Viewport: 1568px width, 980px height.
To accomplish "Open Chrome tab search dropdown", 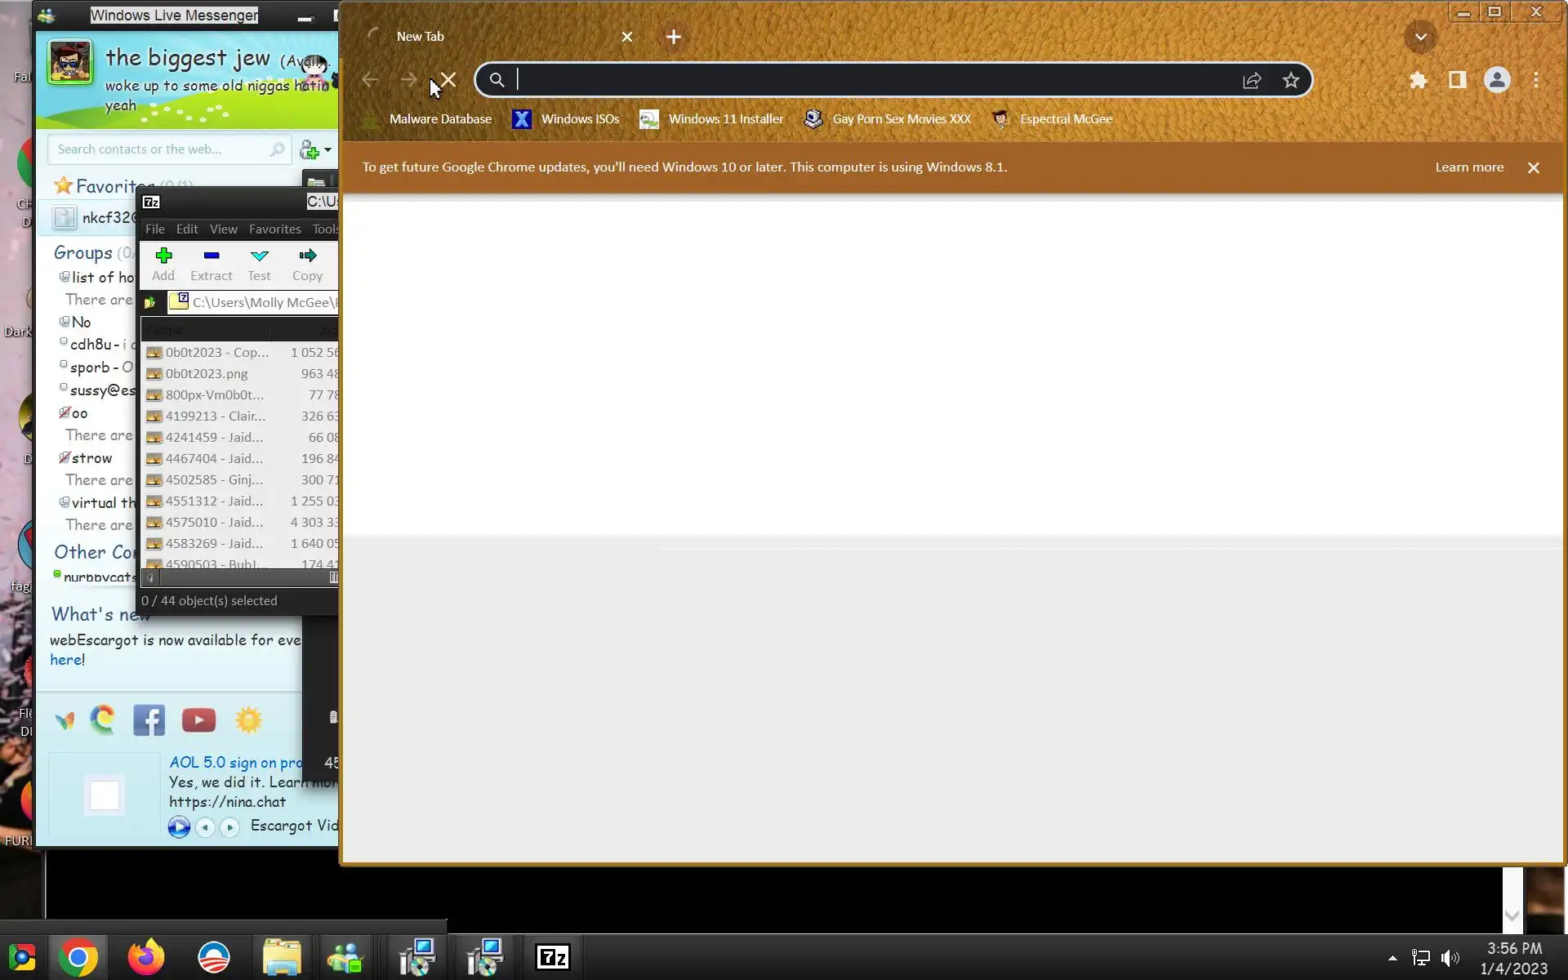I will click(x=1420, y=37).
